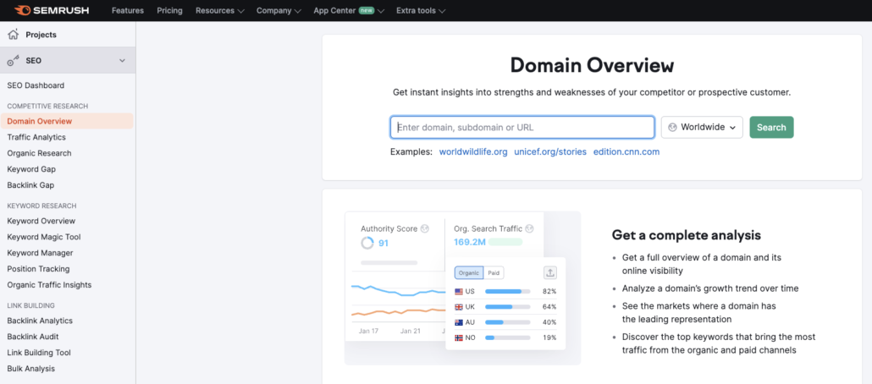Go to Projects in sidebar
Screen dimensions: 872x384
click(41, 35)
